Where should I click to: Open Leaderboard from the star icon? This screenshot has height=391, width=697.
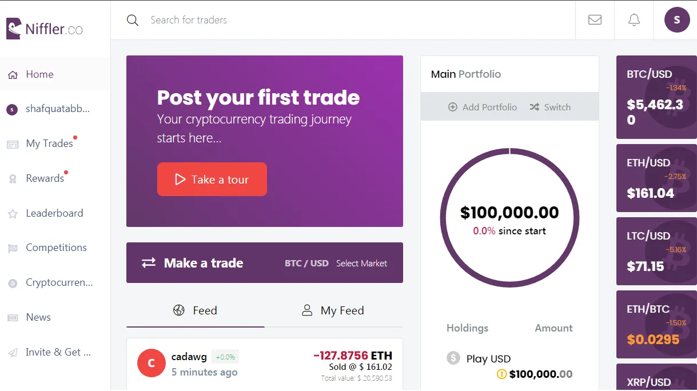tap(13, 214)
